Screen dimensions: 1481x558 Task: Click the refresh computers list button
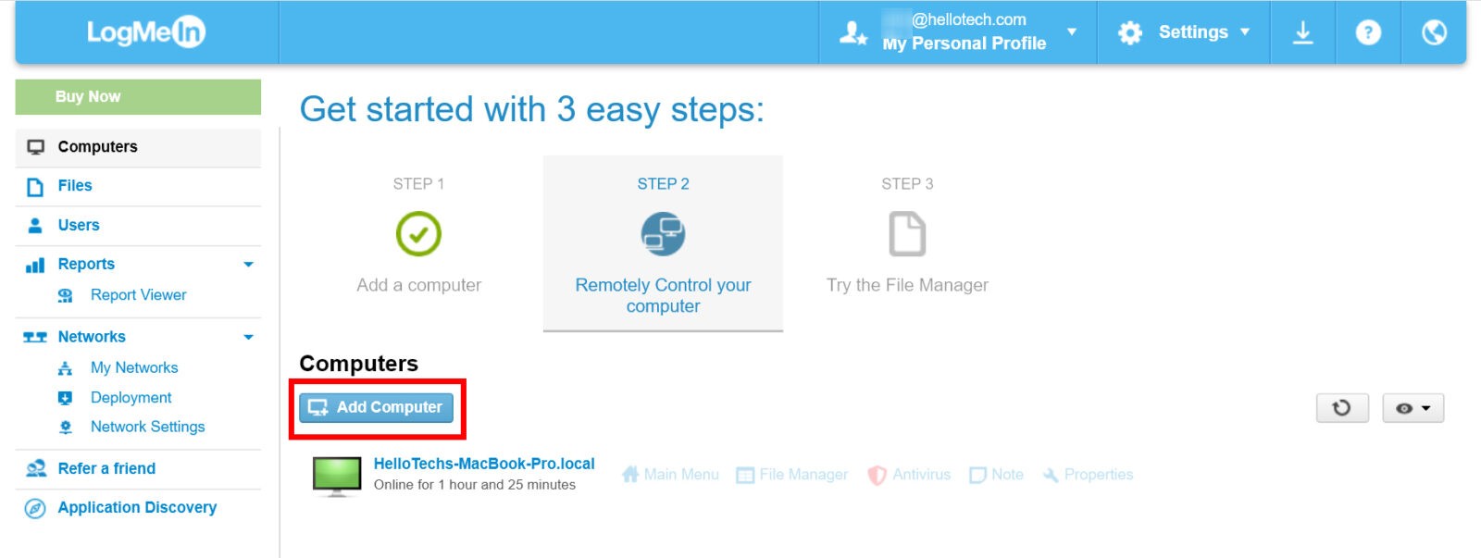1342,408
